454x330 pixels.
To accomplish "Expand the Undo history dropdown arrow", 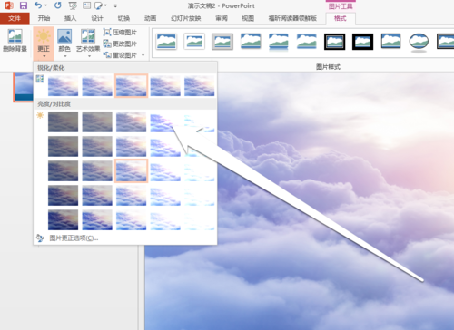I will tap(46, 5).
